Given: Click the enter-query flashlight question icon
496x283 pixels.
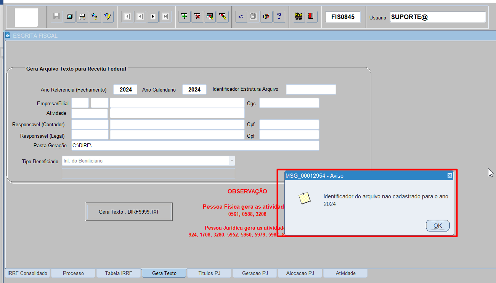Looking at the screenshot, I should pos(95,16).
